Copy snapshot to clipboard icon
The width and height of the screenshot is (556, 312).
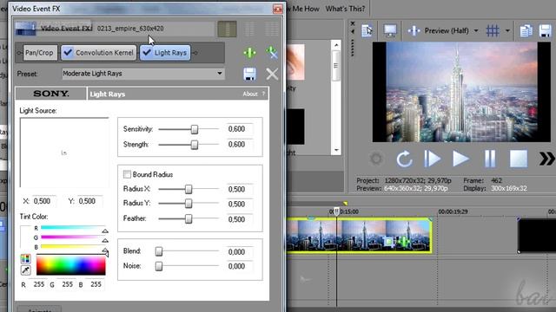[x=526, y=31]
